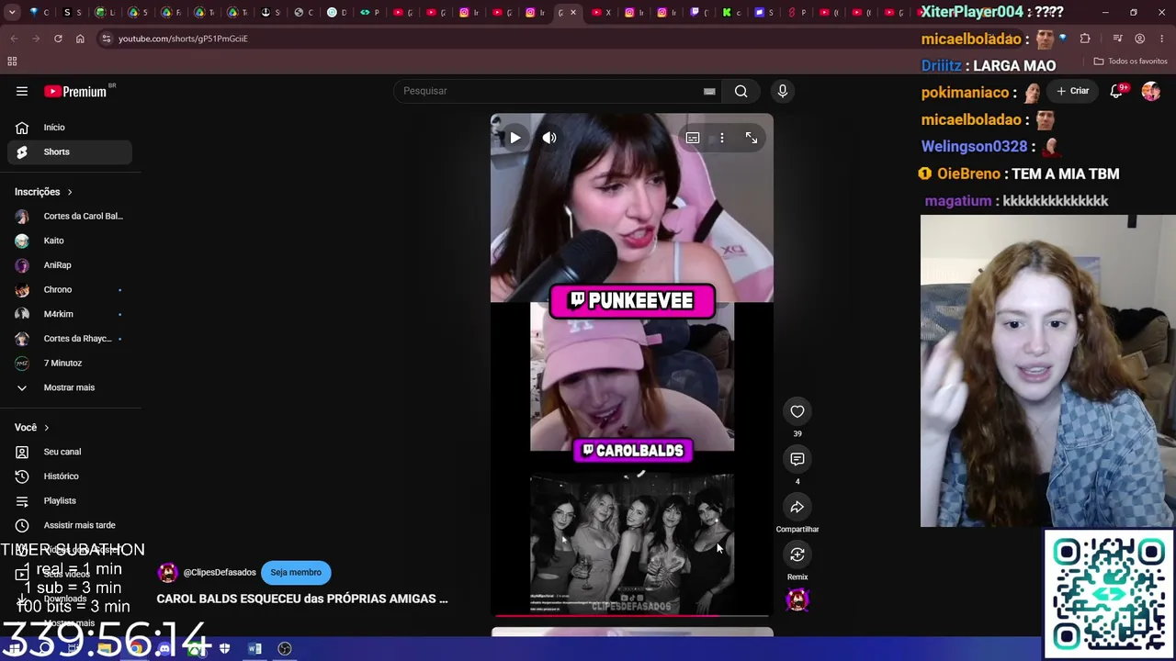Mute the Short's volume
Image resolution: width=1176 pixels, height=661 pixels.
pyautogui.click(x=549, y=138)
